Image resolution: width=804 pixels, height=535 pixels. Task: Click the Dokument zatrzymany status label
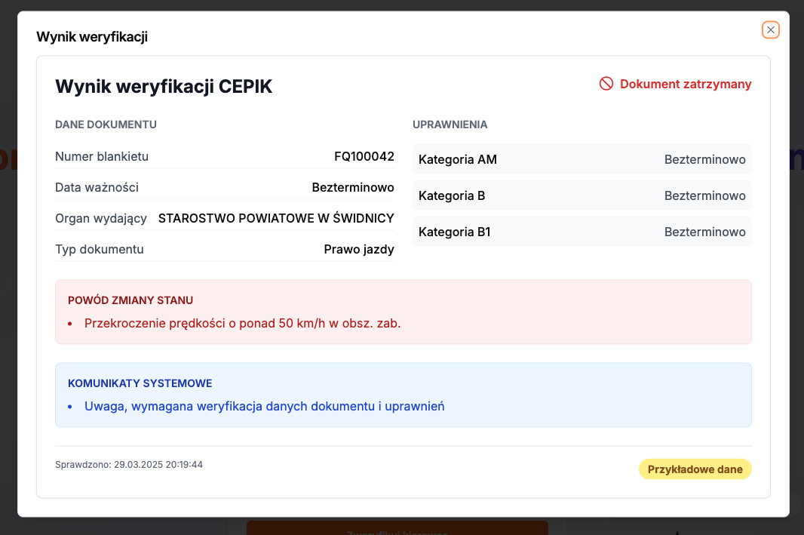(686, 84)
